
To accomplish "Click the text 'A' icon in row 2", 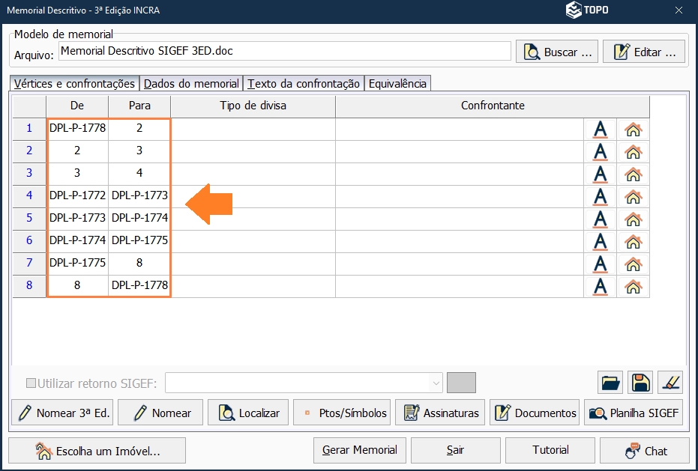I will [600, 152].
